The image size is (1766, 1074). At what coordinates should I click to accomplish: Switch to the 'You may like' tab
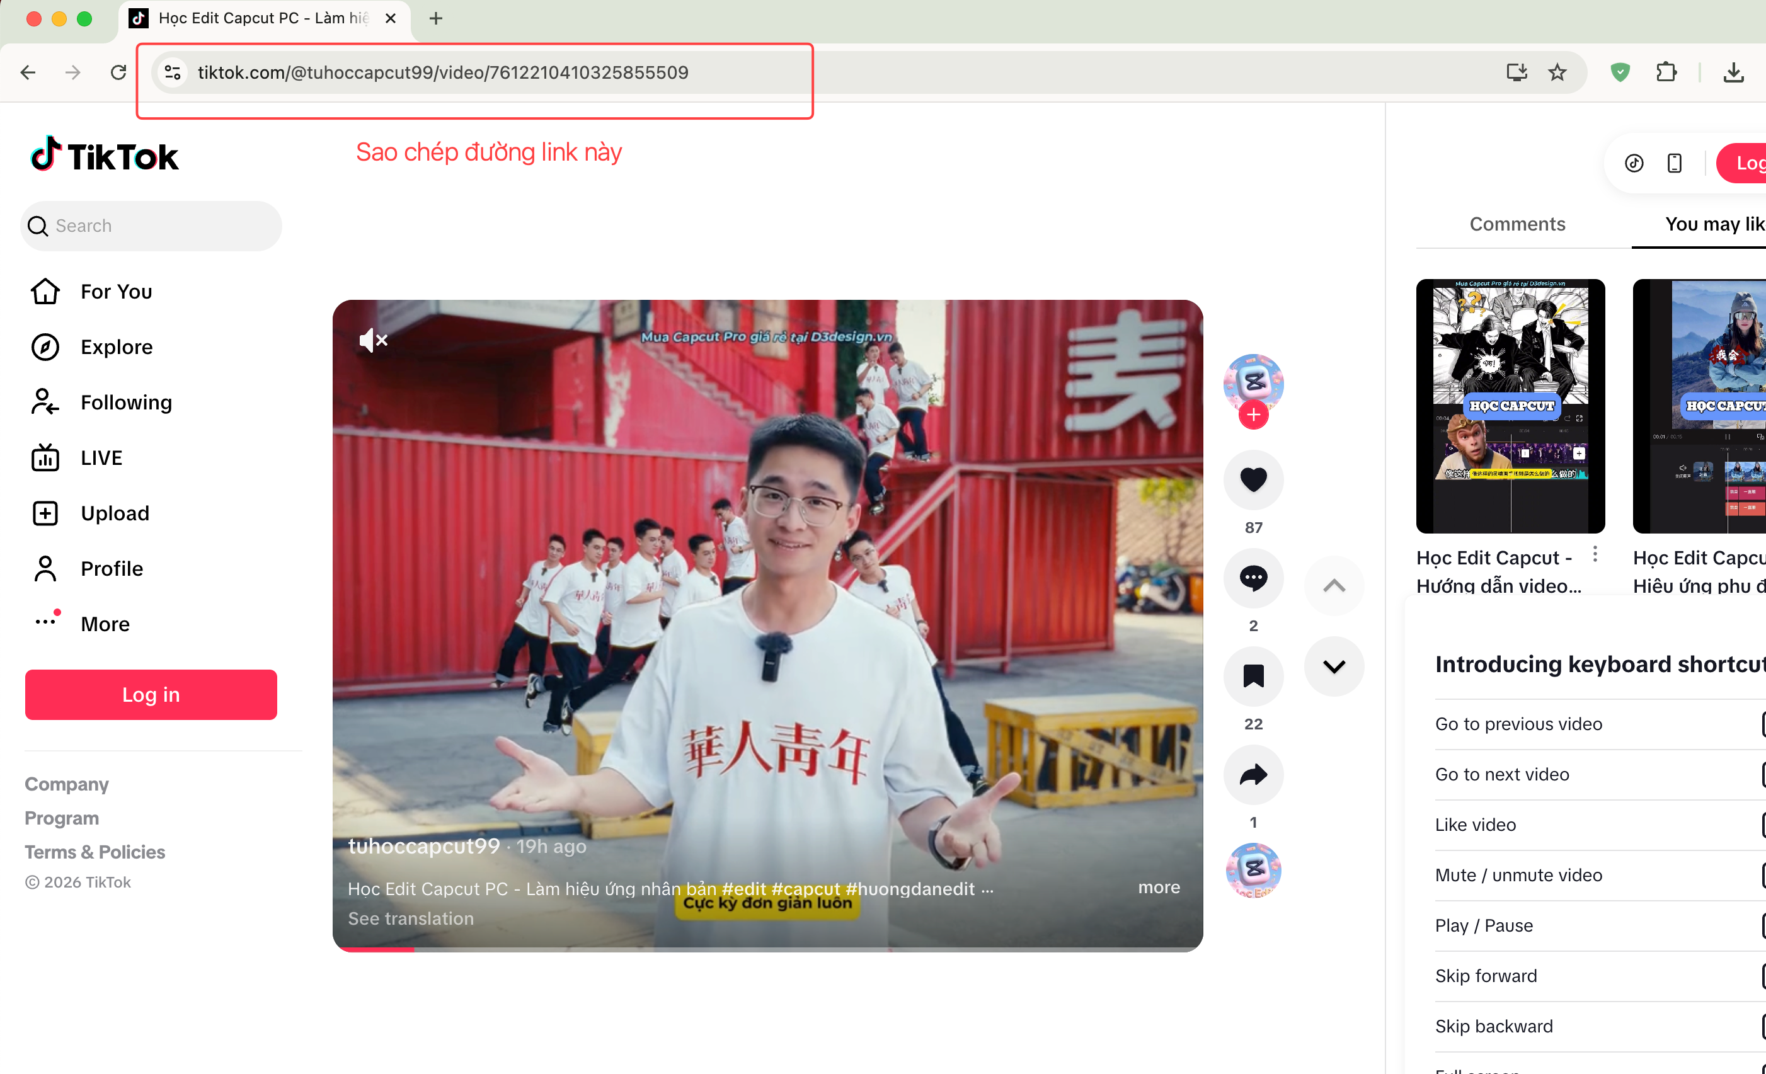click(x=1714, y=224)
